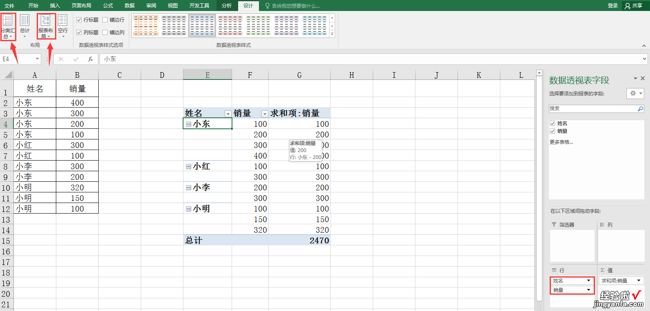Image resolution: width=650 pixels, height=311 pixels.
Task: Collapse the 小明 group in pivot table
Action: (x=188, y=209)
